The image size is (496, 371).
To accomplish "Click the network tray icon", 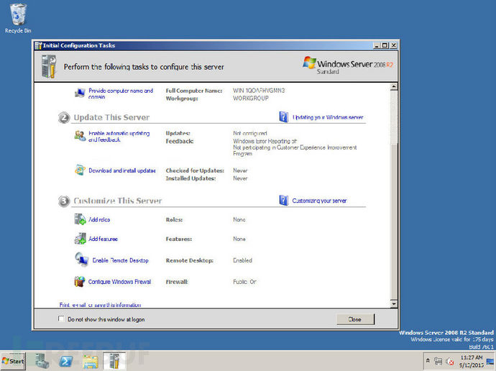I will pyautogui.click(x=438, y=361).
